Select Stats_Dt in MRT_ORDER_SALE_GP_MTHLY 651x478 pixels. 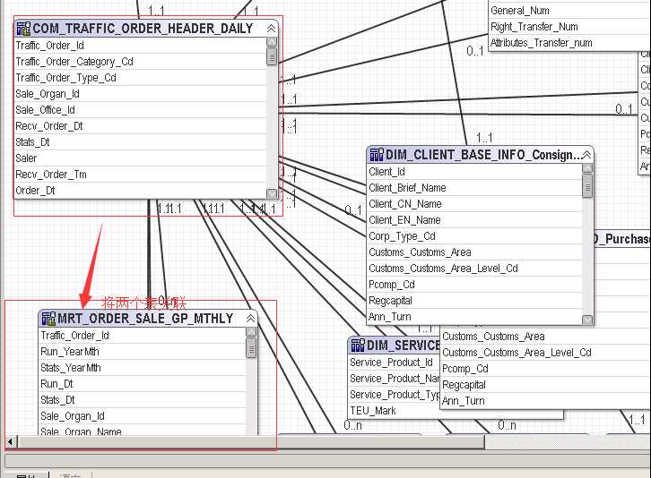click(143, 400)
